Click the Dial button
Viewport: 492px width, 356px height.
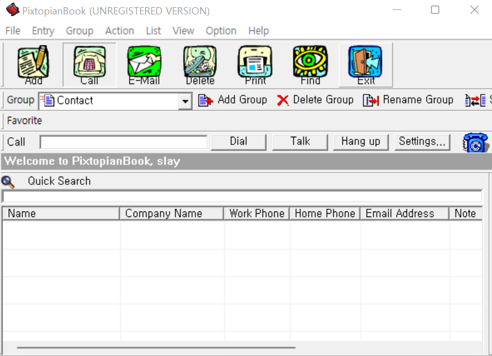point(239,142)
